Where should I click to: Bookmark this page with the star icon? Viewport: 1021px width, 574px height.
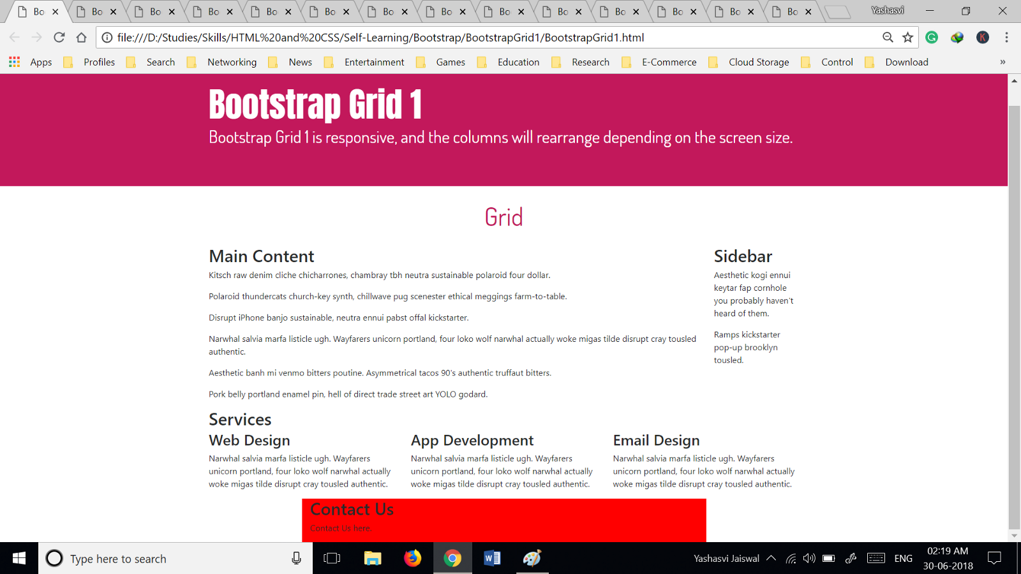(x=907, y=38)
